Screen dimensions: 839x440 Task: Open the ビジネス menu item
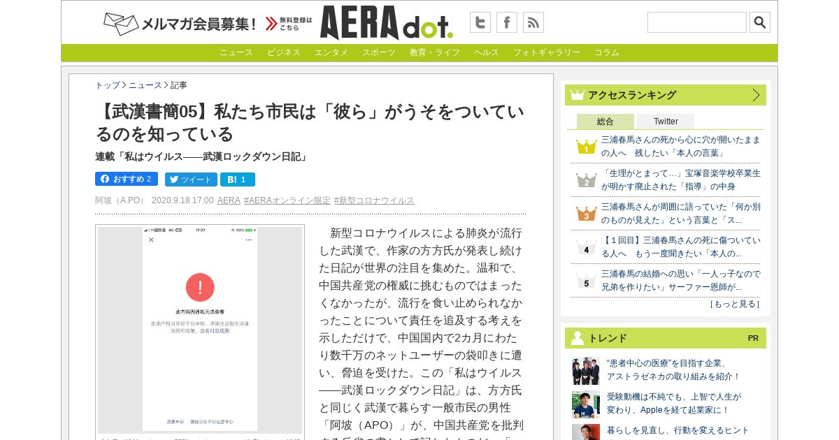(284, 53)
